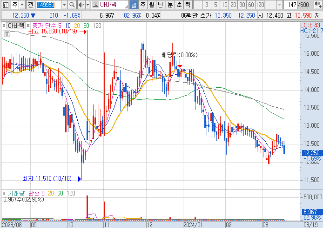Click the 거래량 volume label
The width and height of the screenshot is (323, 228).
pyautogui.click(x=16, y=193)
